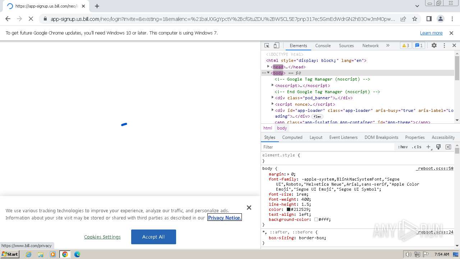Dismiss the cookie banner with X

click(249, 208)
